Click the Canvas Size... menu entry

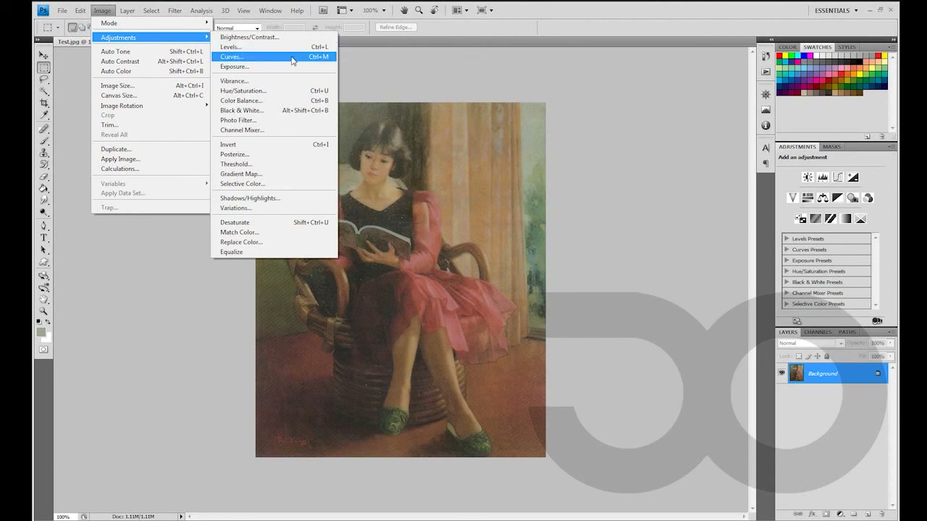pos(151,96)
